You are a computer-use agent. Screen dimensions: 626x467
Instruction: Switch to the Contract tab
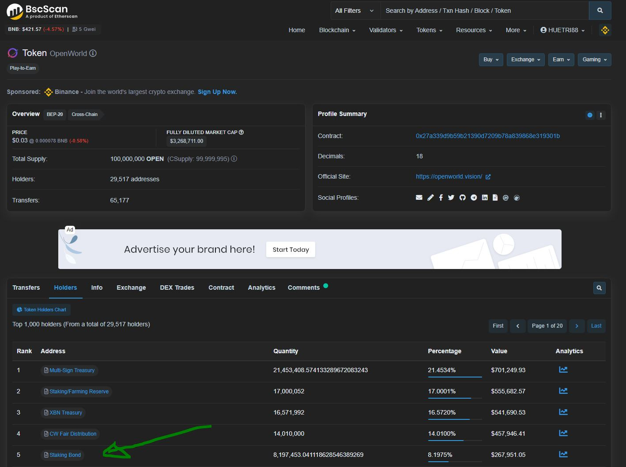click(221, 288)
